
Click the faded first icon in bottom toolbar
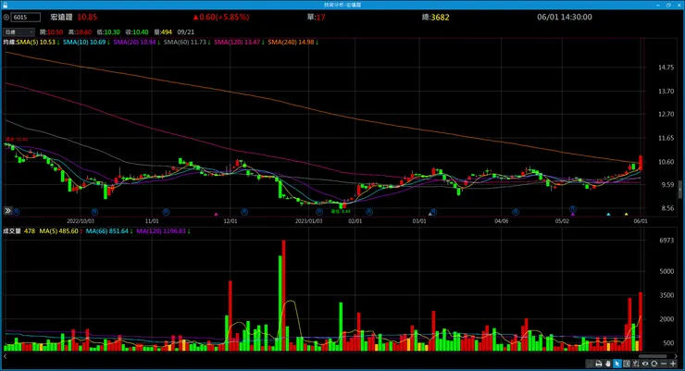tap(590, 364)
